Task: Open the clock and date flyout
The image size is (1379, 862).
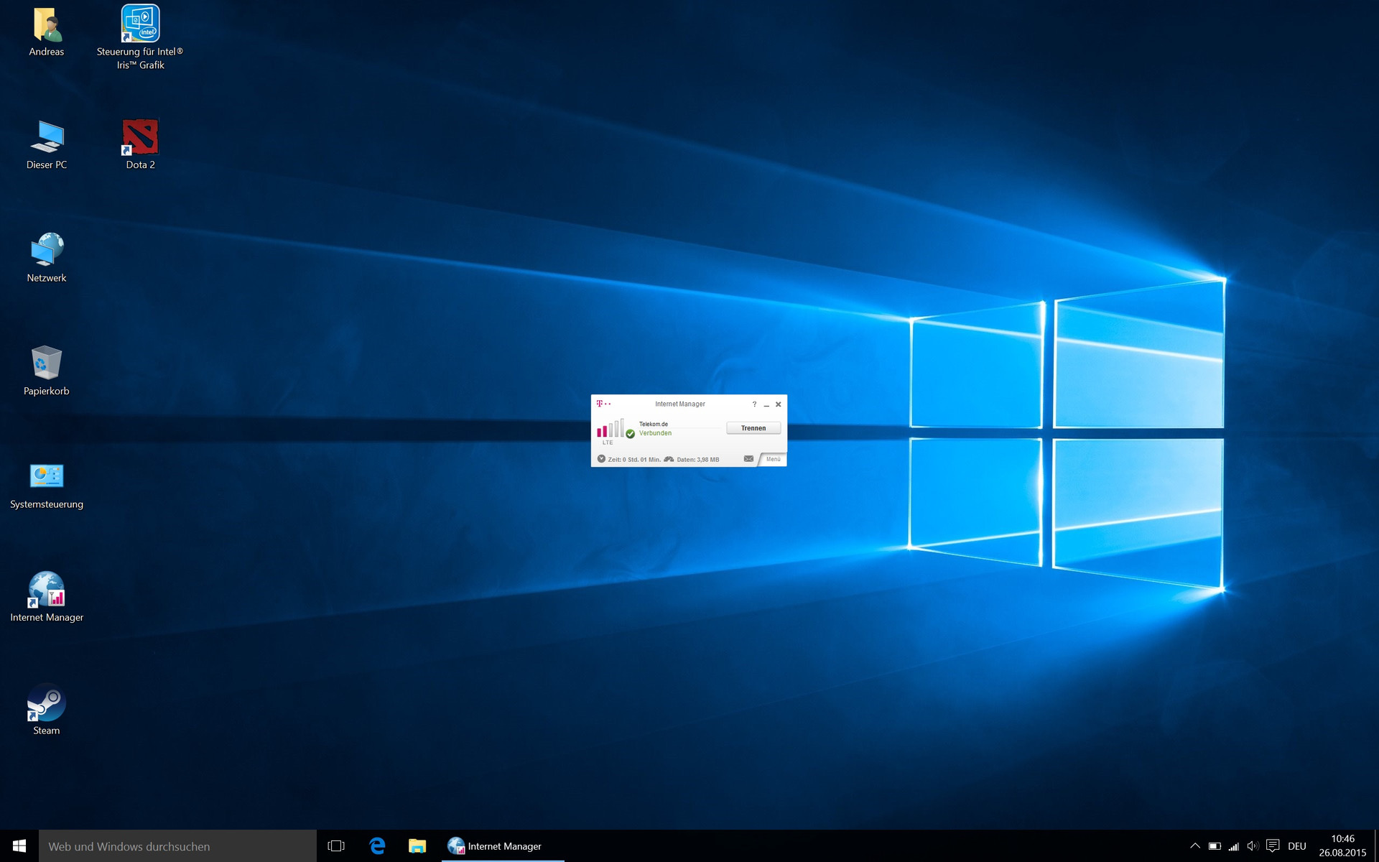Action: point(1342,846)
